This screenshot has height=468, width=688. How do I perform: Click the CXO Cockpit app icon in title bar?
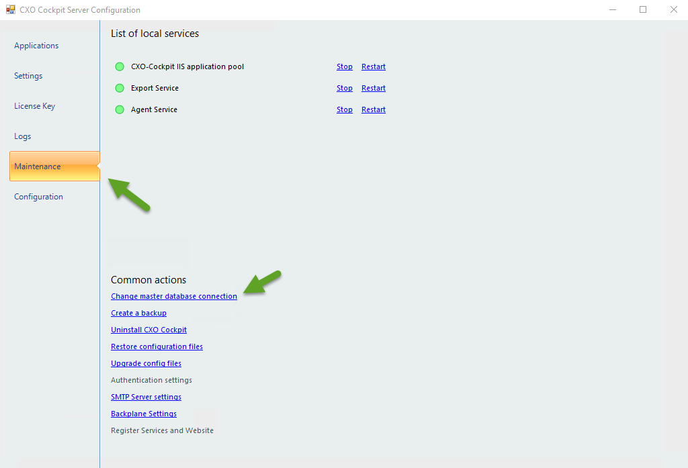pos(11,9)
